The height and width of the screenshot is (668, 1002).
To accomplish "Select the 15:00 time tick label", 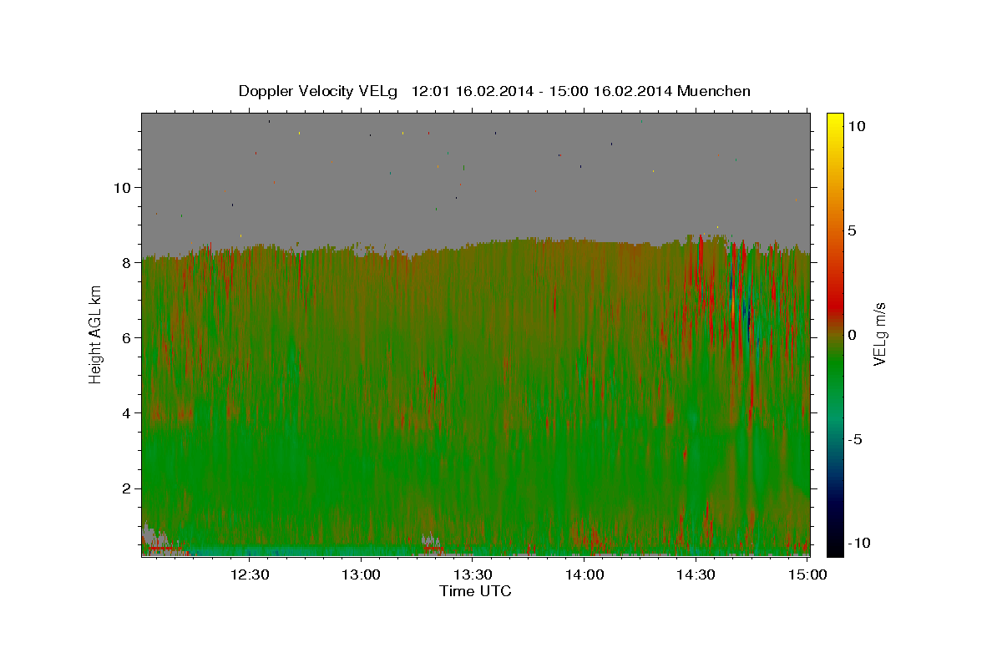I will pos(807,574).
